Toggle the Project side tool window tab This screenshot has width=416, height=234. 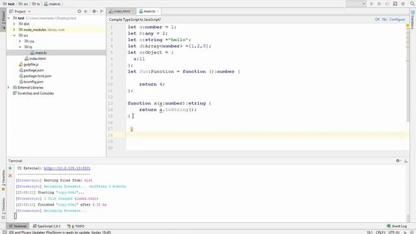coord(3,19)
